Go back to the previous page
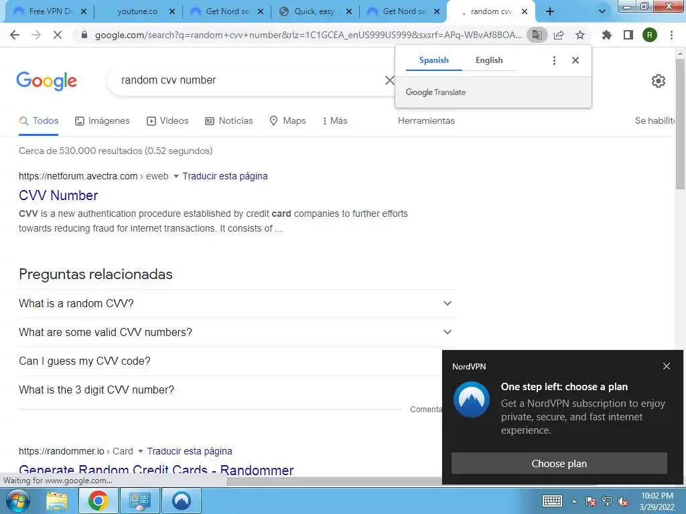 tap(15, 35)
